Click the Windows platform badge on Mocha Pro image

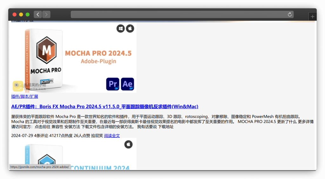coord(121,29)
